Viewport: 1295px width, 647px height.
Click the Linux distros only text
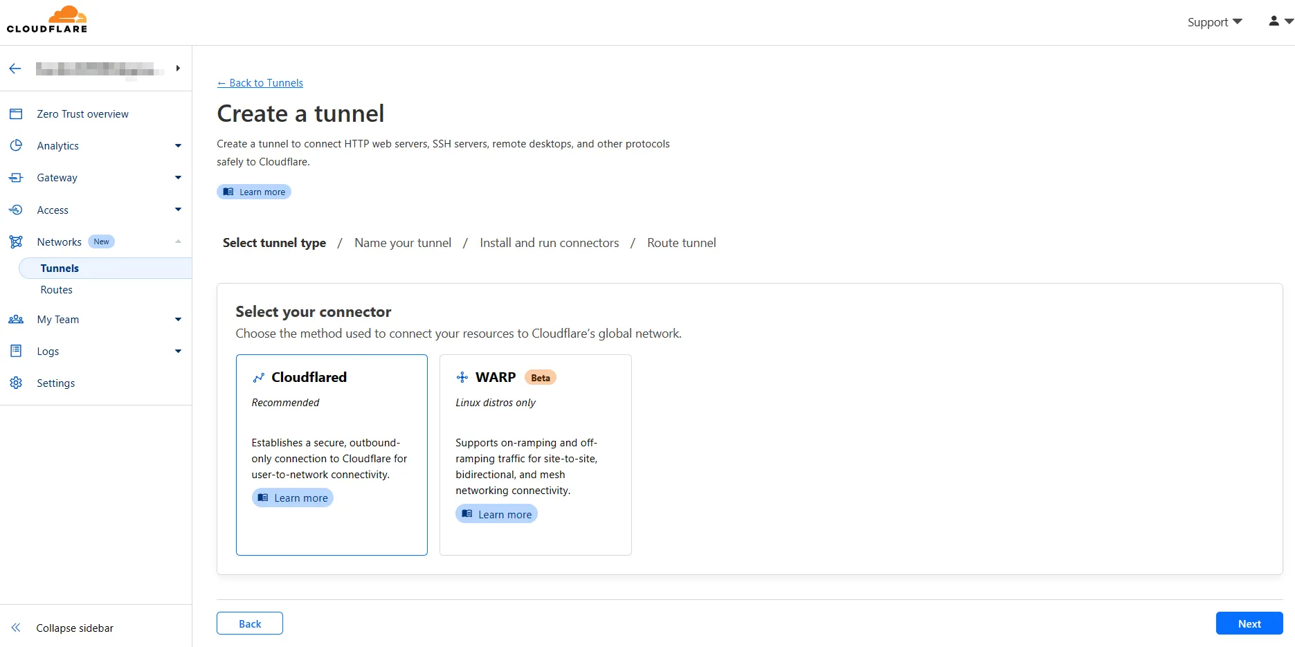click(496, 403)
